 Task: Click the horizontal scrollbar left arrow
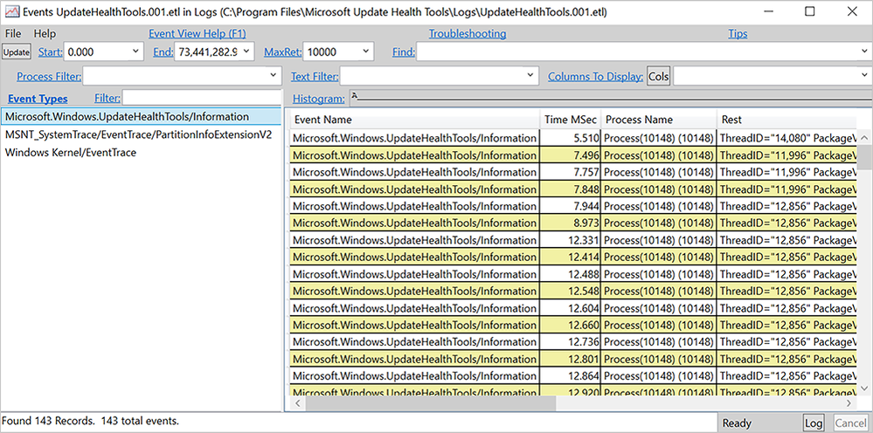[296, 403]
